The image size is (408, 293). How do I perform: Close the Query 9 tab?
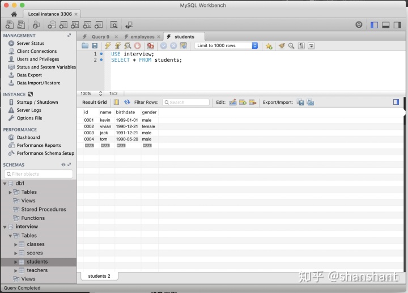[116, 37]
